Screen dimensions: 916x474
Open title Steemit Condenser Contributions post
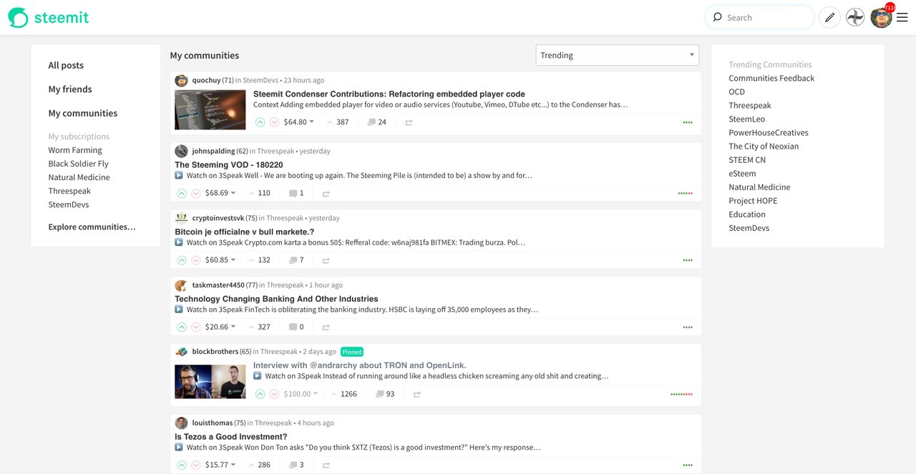click(389, 94)
